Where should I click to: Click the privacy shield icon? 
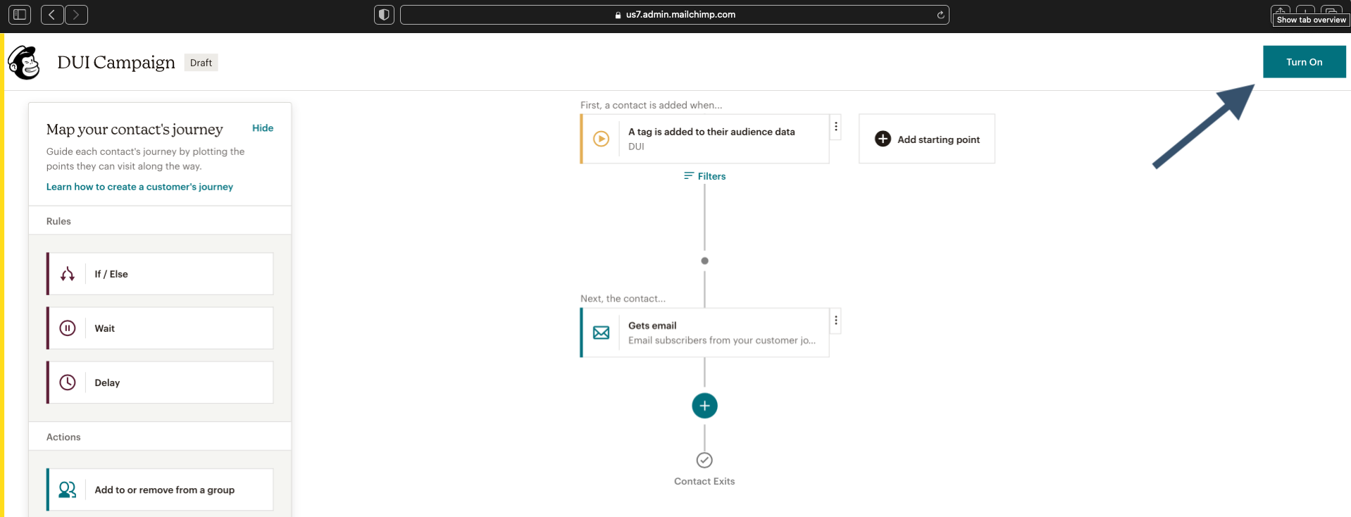click(384, 14)
